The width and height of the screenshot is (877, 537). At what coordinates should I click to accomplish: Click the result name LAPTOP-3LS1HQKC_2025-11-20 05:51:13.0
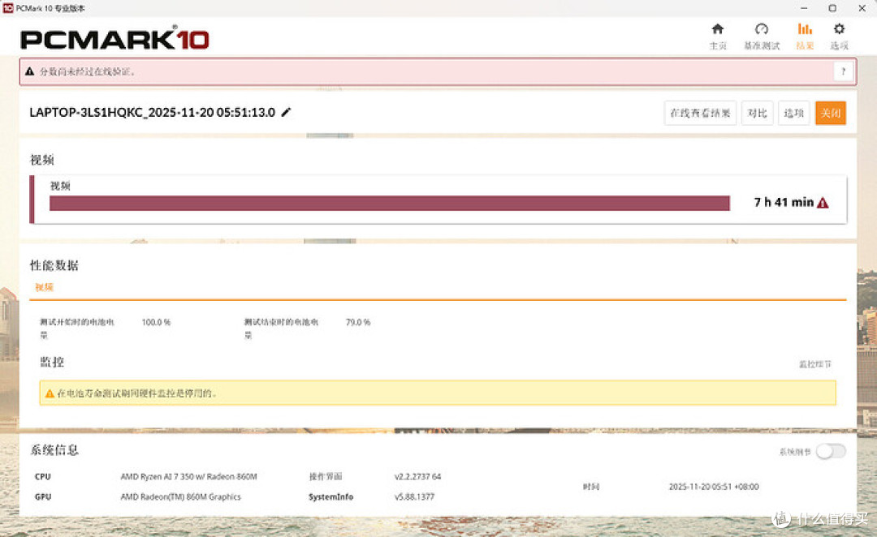pyautogui.click(x=152, y=112)
